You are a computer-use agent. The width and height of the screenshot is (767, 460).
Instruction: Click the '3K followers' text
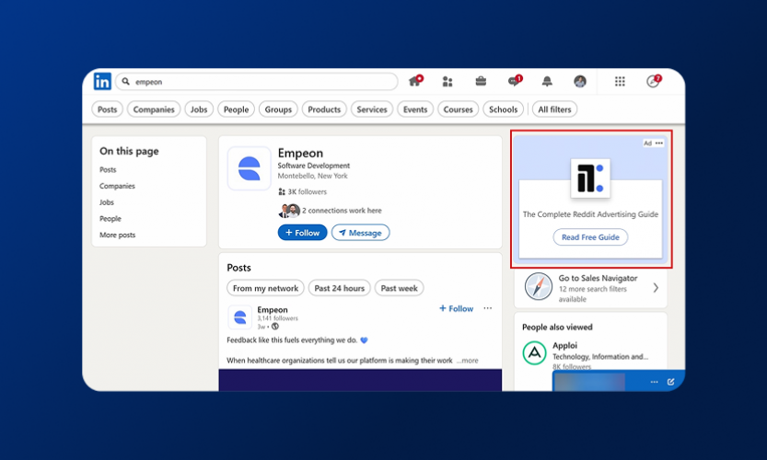(x=307, y=191)
